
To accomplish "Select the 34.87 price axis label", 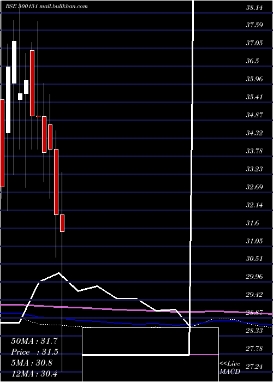I will tap(254, 115).
